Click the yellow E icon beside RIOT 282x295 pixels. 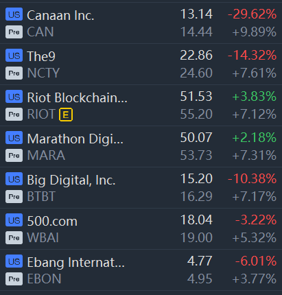(x=66, y=115)
